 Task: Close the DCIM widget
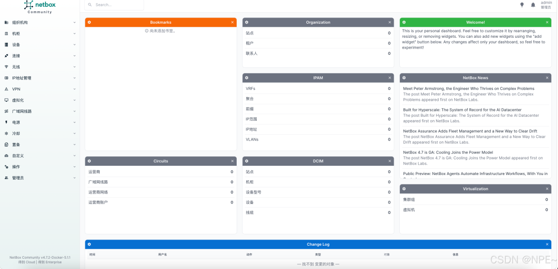click(x=390, y=161)
